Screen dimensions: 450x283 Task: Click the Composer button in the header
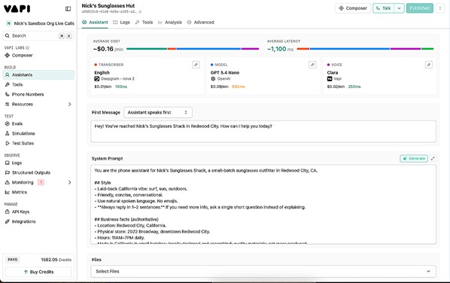(x=353, y=8)
